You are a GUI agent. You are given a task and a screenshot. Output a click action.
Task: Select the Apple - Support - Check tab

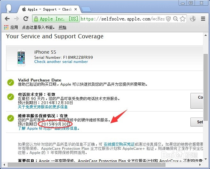point(50,9)
